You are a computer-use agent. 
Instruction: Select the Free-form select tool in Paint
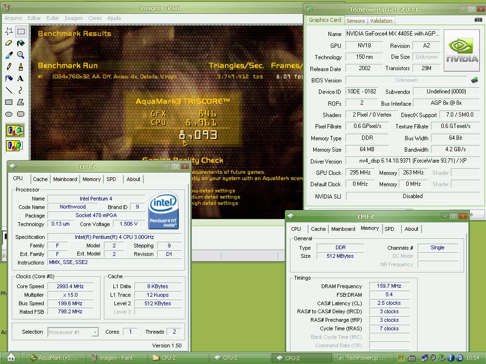pyautogui.click(x=9, y=31)
